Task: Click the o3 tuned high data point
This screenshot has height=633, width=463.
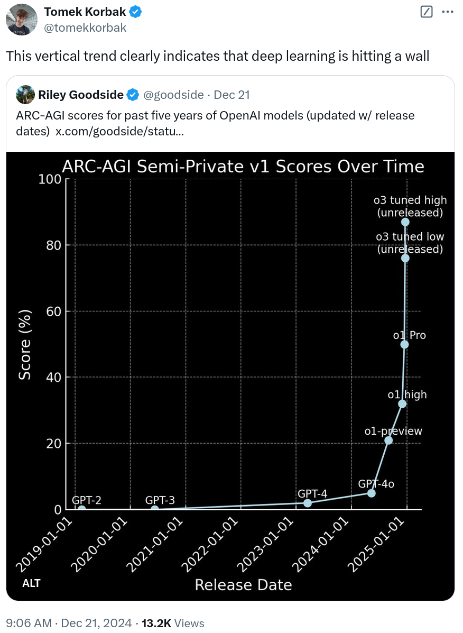Action: pos(405,222)
